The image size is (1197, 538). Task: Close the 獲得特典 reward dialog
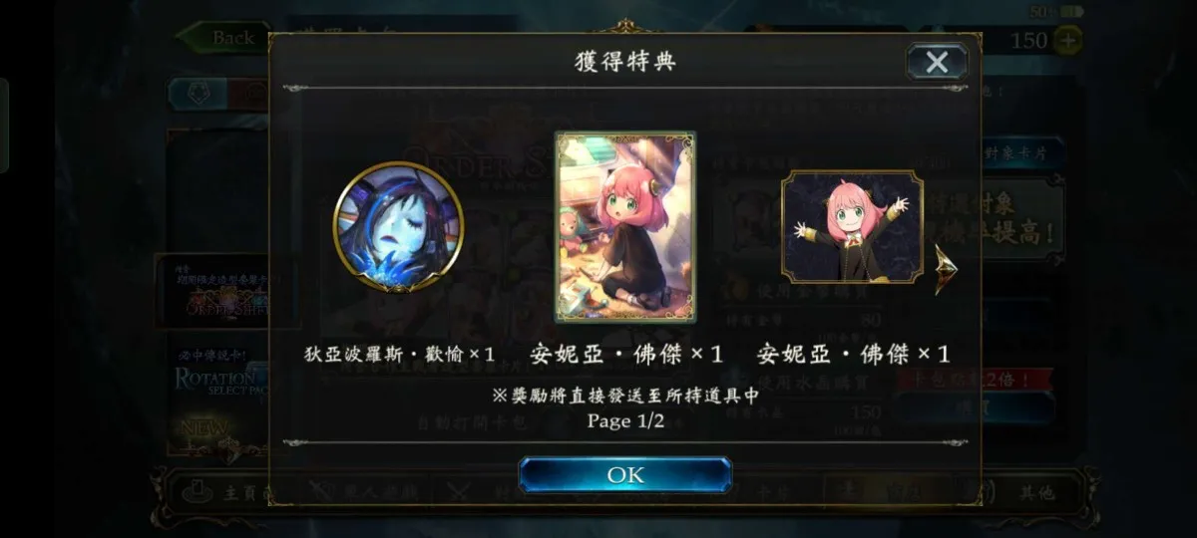point(937,62)
